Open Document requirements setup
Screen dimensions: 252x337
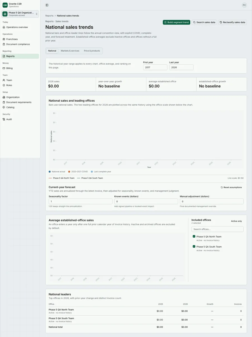click(20, 102)
